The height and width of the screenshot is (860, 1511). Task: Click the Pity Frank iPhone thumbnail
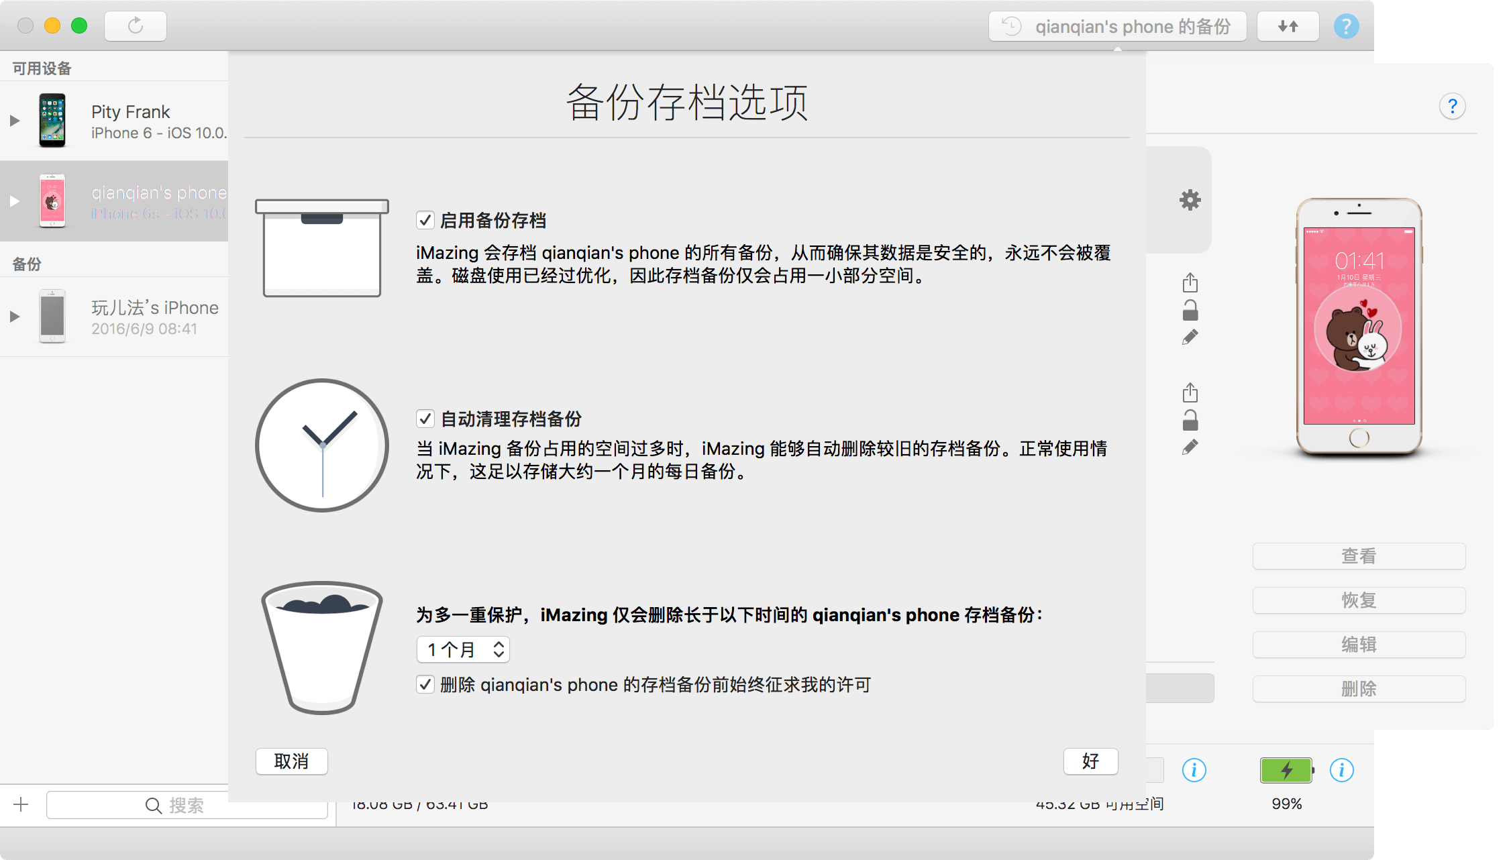pos(52,121)
